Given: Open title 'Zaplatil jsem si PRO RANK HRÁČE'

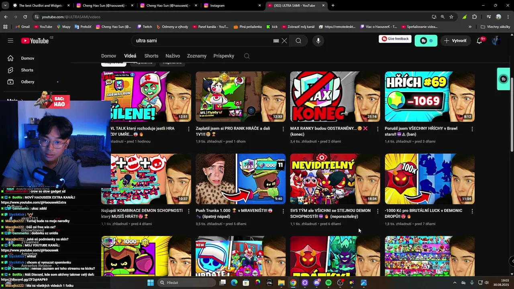Looking at the screenshot, I should [233, 131].
